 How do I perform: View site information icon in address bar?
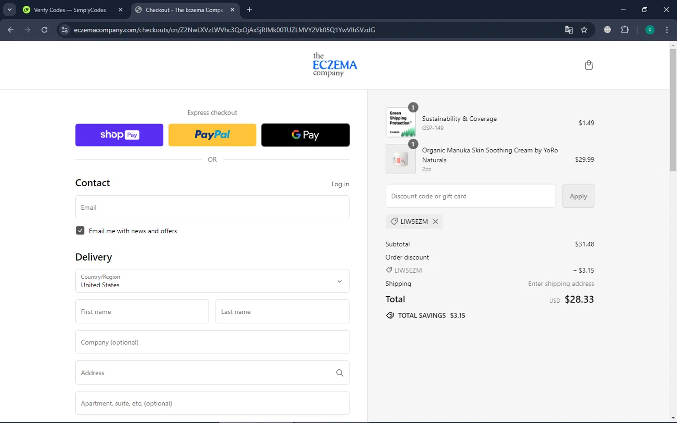65,30
